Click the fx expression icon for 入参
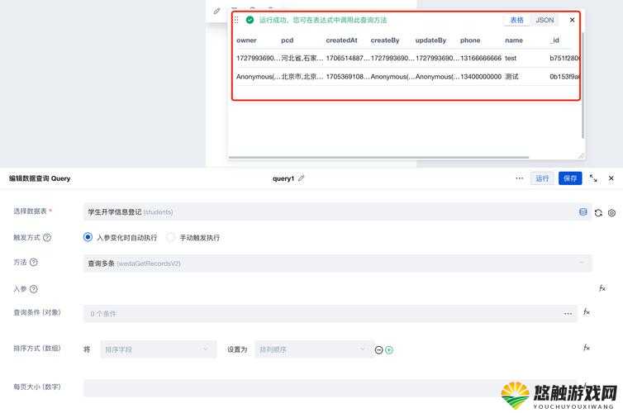The image size is (623, 413). (602, 288)
